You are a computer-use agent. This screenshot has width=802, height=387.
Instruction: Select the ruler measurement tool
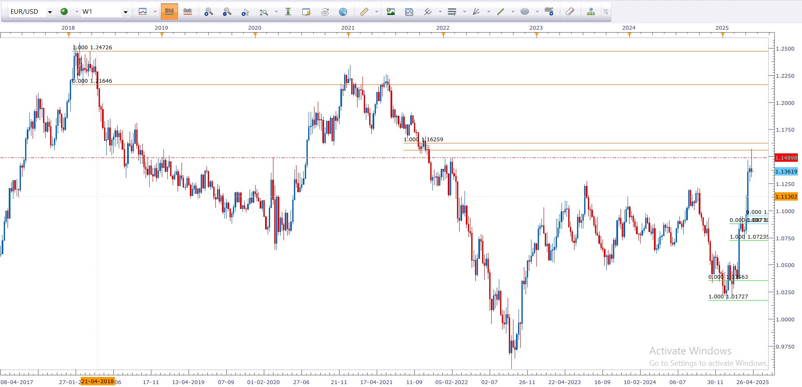point(364,12)
